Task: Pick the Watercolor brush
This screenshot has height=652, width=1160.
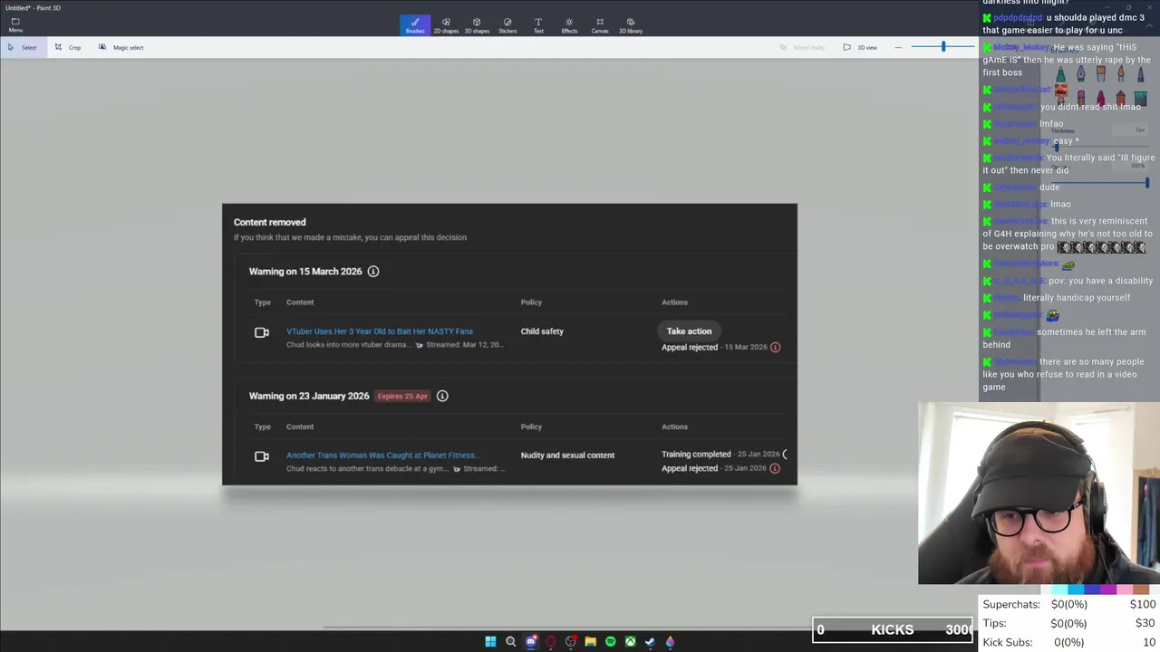Action: click(1121, 74)
